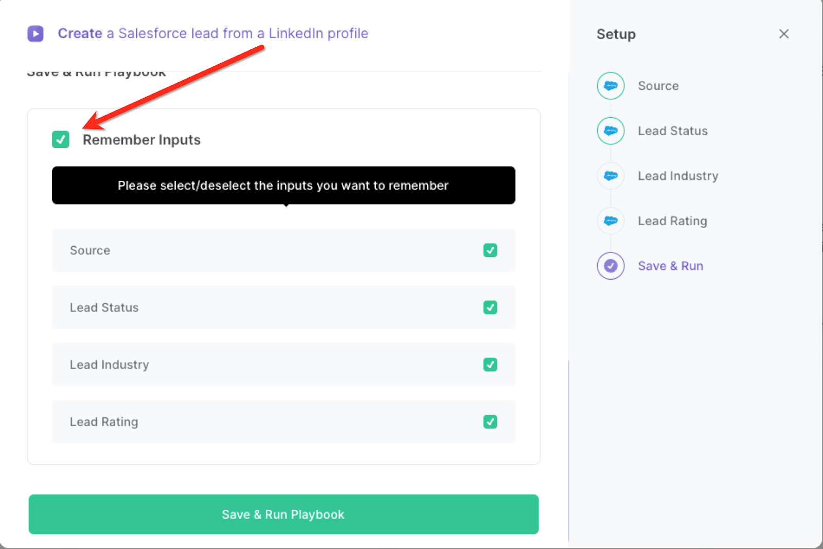Select the Save & Run setup step
823x549 pixels.
pyautogui.click(x=670, y=266)
